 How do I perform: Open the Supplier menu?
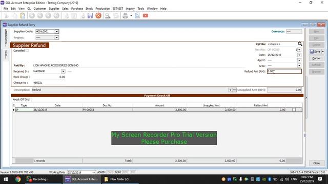click(x=54, y=9)
